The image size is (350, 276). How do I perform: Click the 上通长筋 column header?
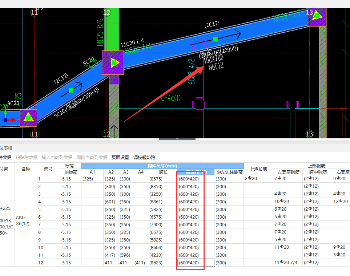coord(258,169)
